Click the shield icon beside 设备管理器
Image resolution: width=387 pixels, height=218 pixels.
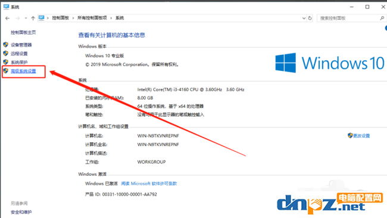pyautogui.click(x=6, y=45)
